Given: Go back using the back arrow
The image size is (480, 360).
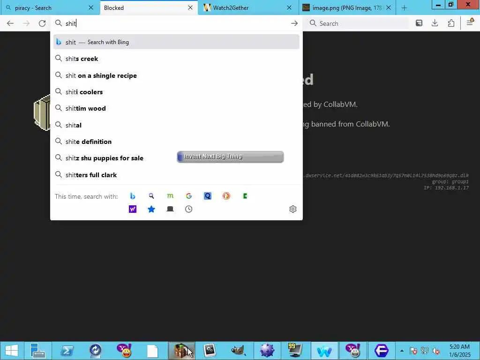Looking at the screenshot, I should [10, 23].
